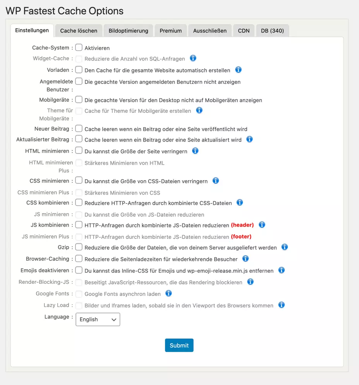
Task: Click info icon beside Widget-Cache option
Action: (193, 58)
